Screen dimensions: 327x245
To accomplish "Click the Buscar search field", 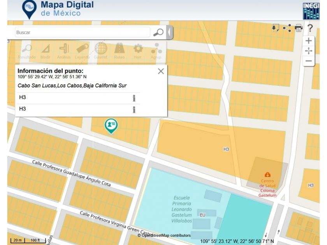I will 83,32.
